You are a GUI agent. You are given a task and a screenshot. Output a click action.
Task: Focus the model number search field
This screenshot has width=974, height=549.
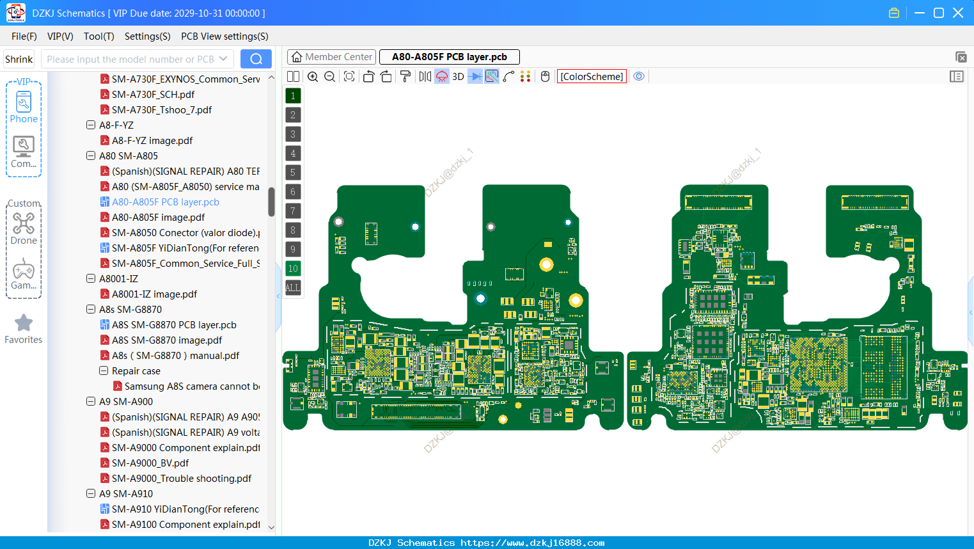(x=130, y=60)
